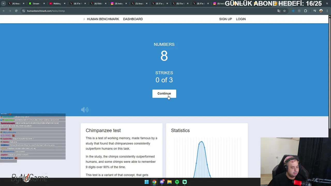Go back in browser history
331x186 pixels.
coord(4,11)
